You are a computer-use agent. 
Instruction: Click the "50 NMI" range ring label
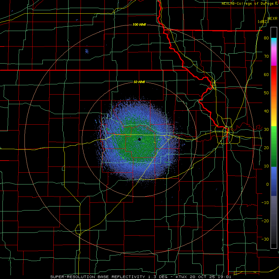pyautogui.click(x=139, y=82)
